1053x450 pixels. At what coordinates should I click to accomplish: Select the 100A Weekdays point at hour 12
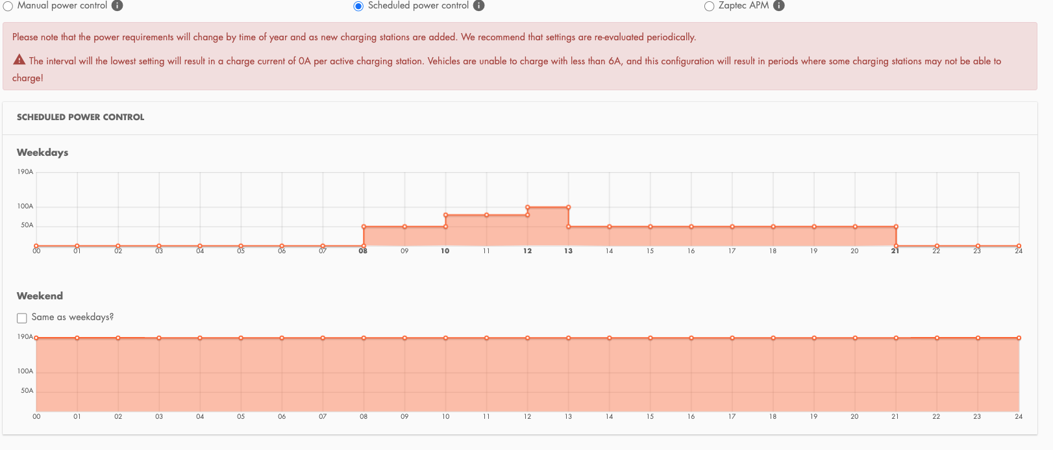tap(528, 207)
